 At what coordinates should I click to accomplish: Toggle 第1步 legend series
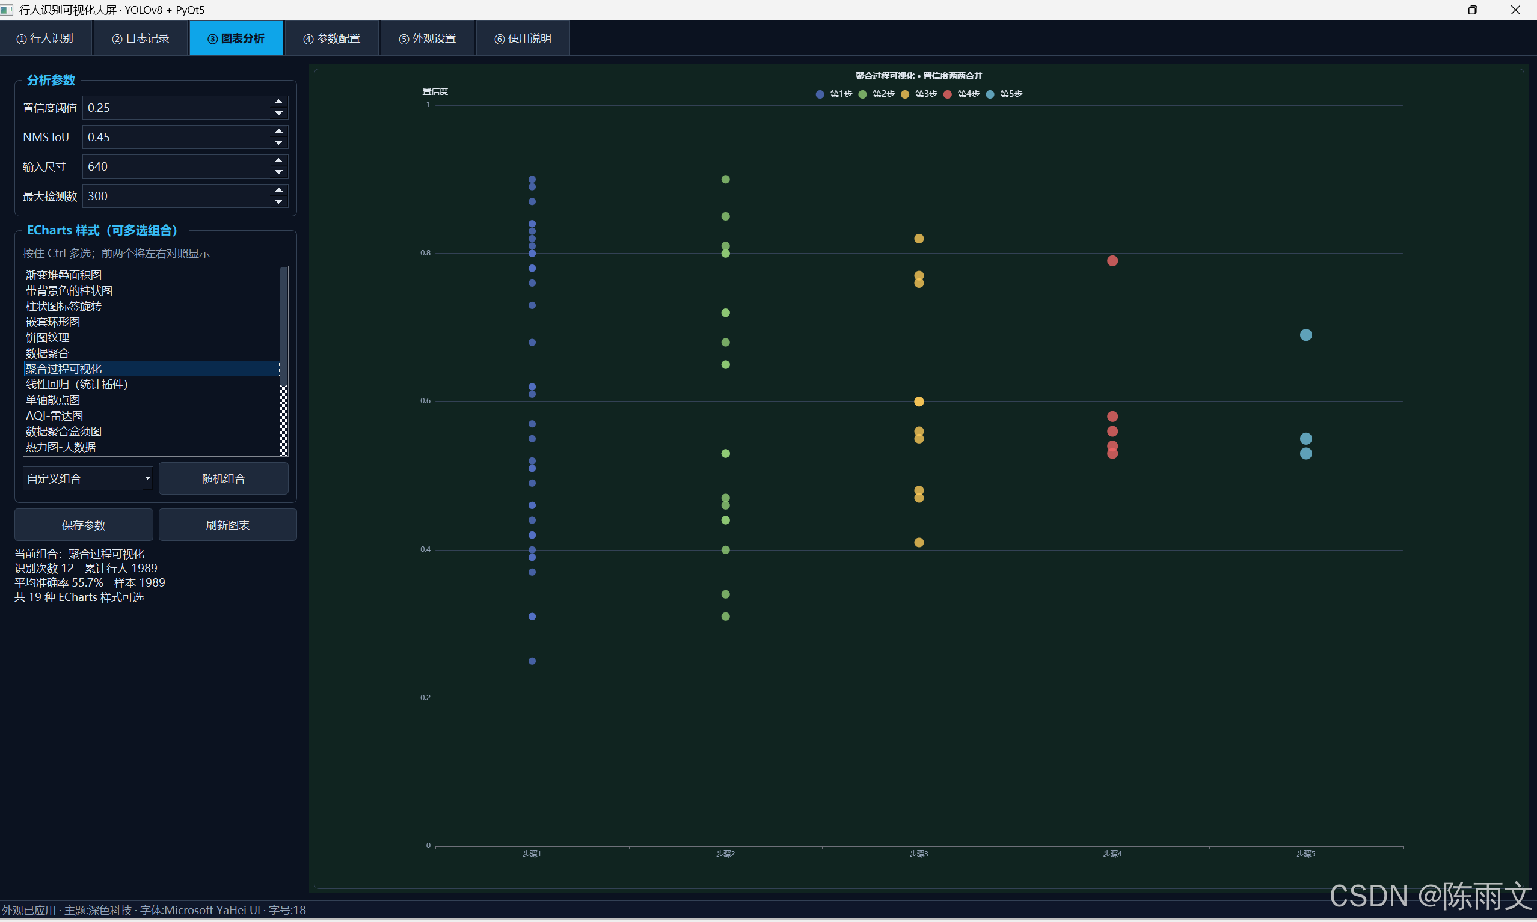[833, 94]
